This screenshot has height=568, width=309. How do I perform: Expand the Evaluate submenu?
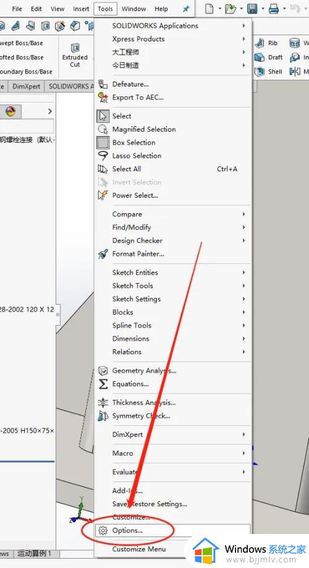coord(173,472)
